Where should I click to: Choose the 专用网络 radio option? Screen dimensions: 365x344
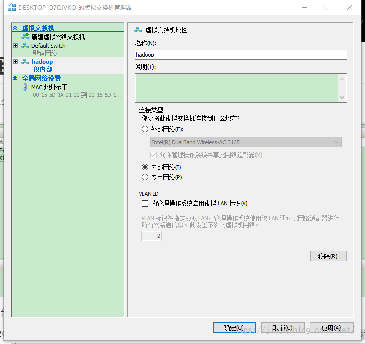[x=145, y=177]
